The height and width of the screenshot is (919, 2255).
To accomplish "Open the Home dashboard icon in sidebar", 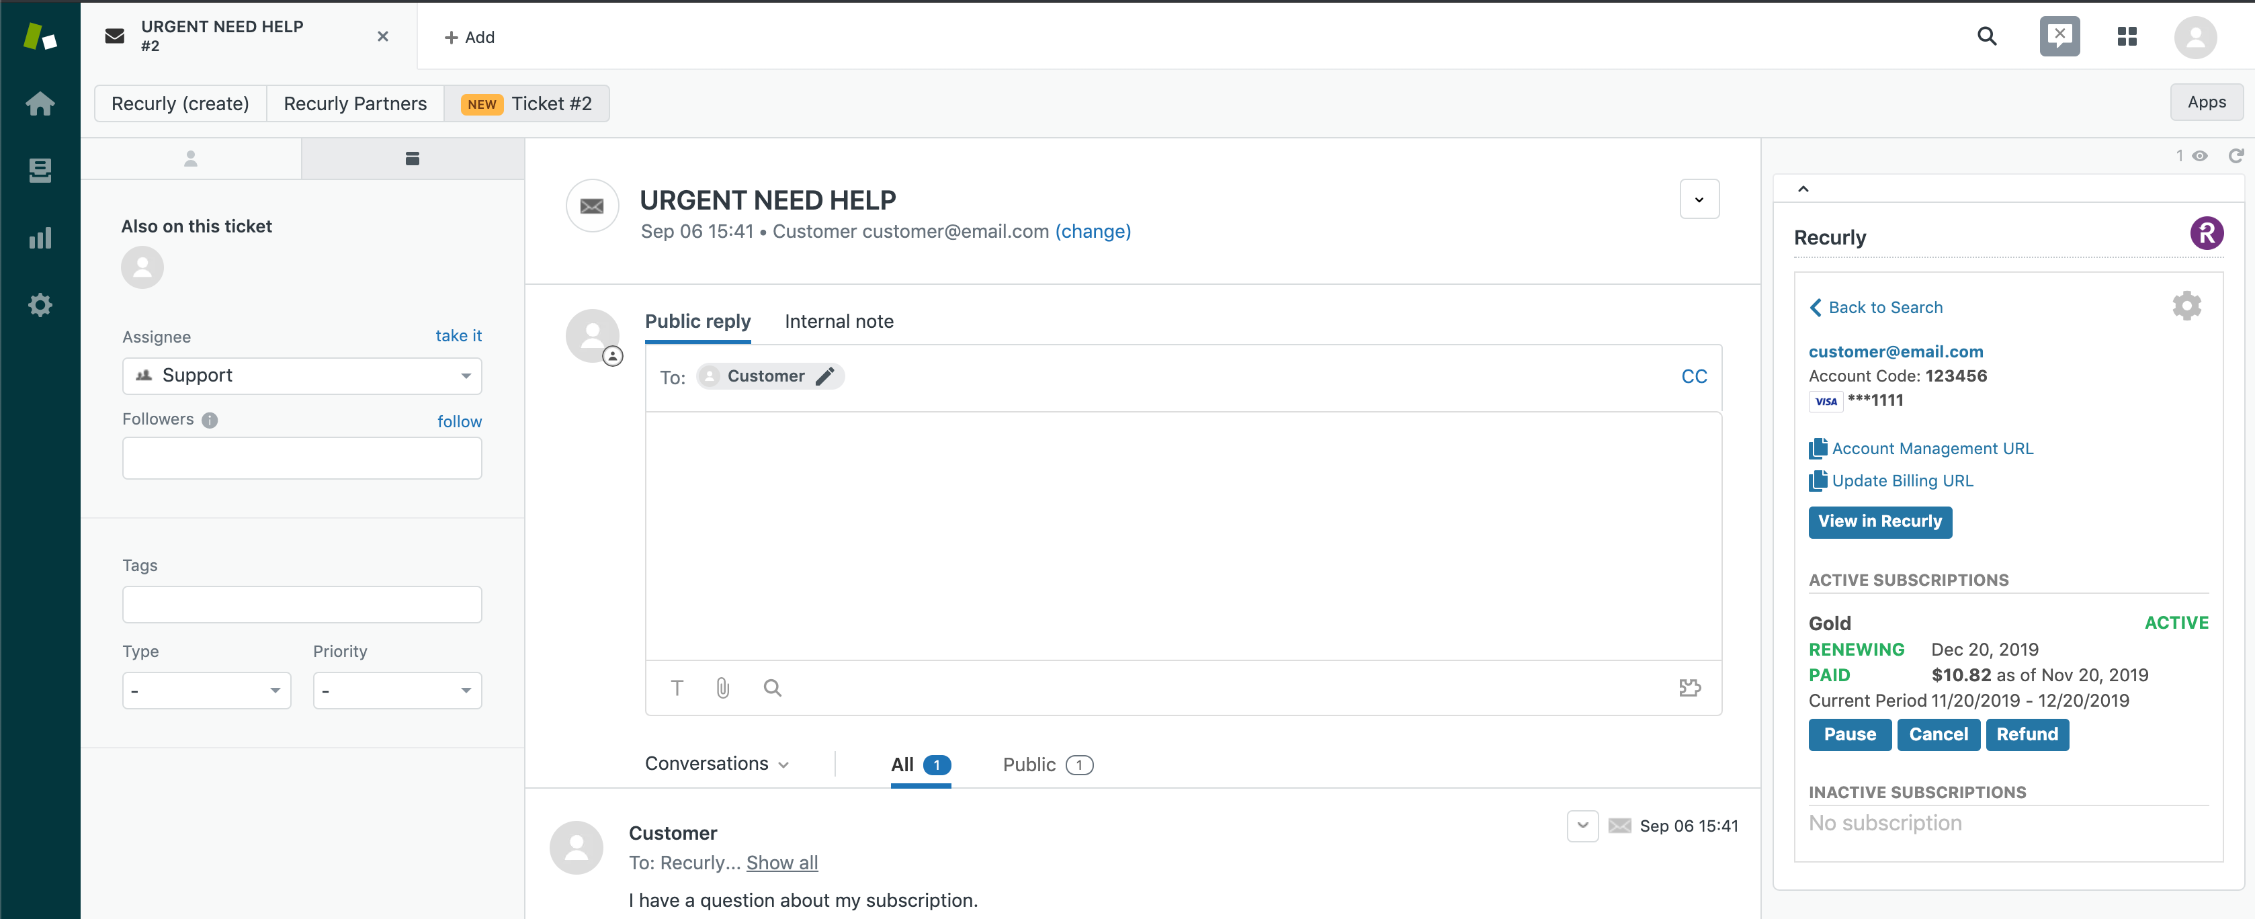I will point(40,104).
